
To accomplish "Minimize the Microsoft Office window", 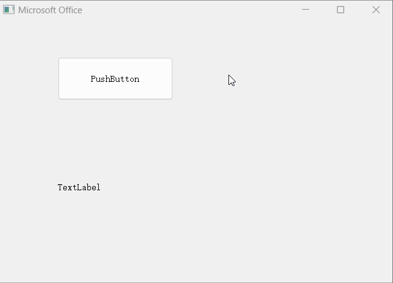I will coord(306,10).
